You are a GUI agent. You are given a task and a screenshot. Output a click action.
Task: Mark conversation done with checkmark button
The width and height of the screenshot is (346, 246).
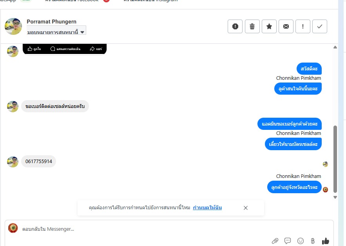pyautogui.click(x=319, y=27)
